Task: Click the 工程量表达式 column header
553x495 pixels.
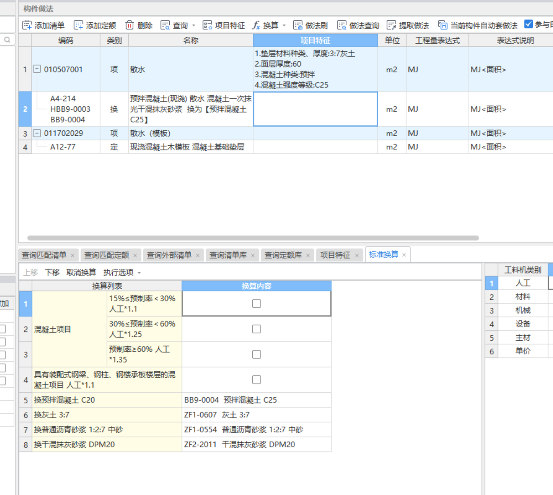Action: point(437,40)
